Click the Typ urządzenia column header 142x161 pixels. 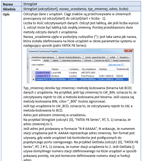[x=89, y=69]
